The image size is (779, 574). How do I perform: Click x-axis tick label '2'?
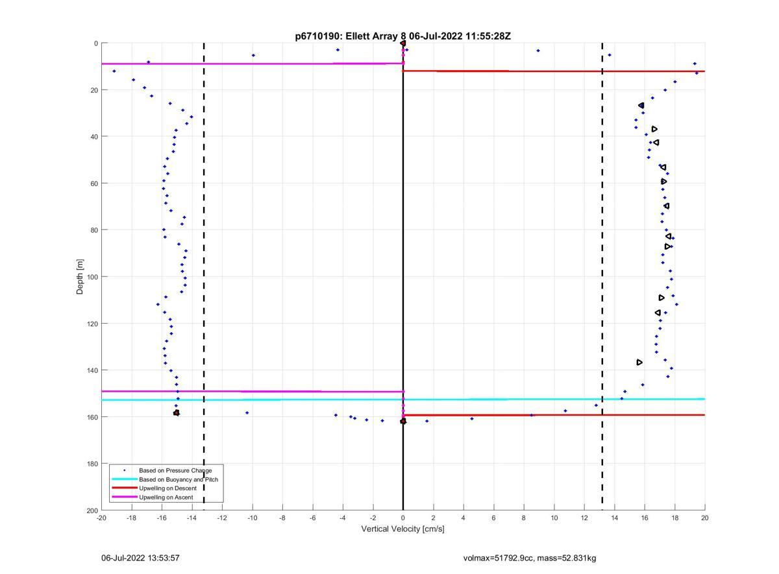point(433,518)
